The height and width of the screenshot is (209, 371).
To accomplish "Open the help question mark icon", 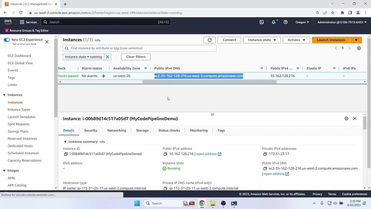I will pyautogui.click(x=285, y=22).
